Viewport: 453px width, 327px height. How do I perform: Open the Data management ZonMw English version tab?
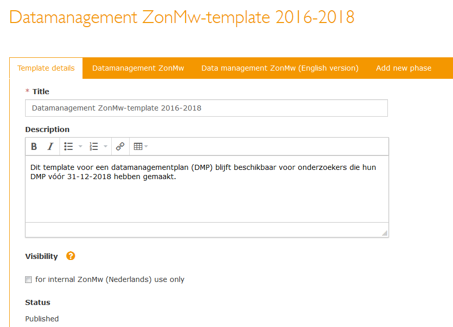click(280, 68)
